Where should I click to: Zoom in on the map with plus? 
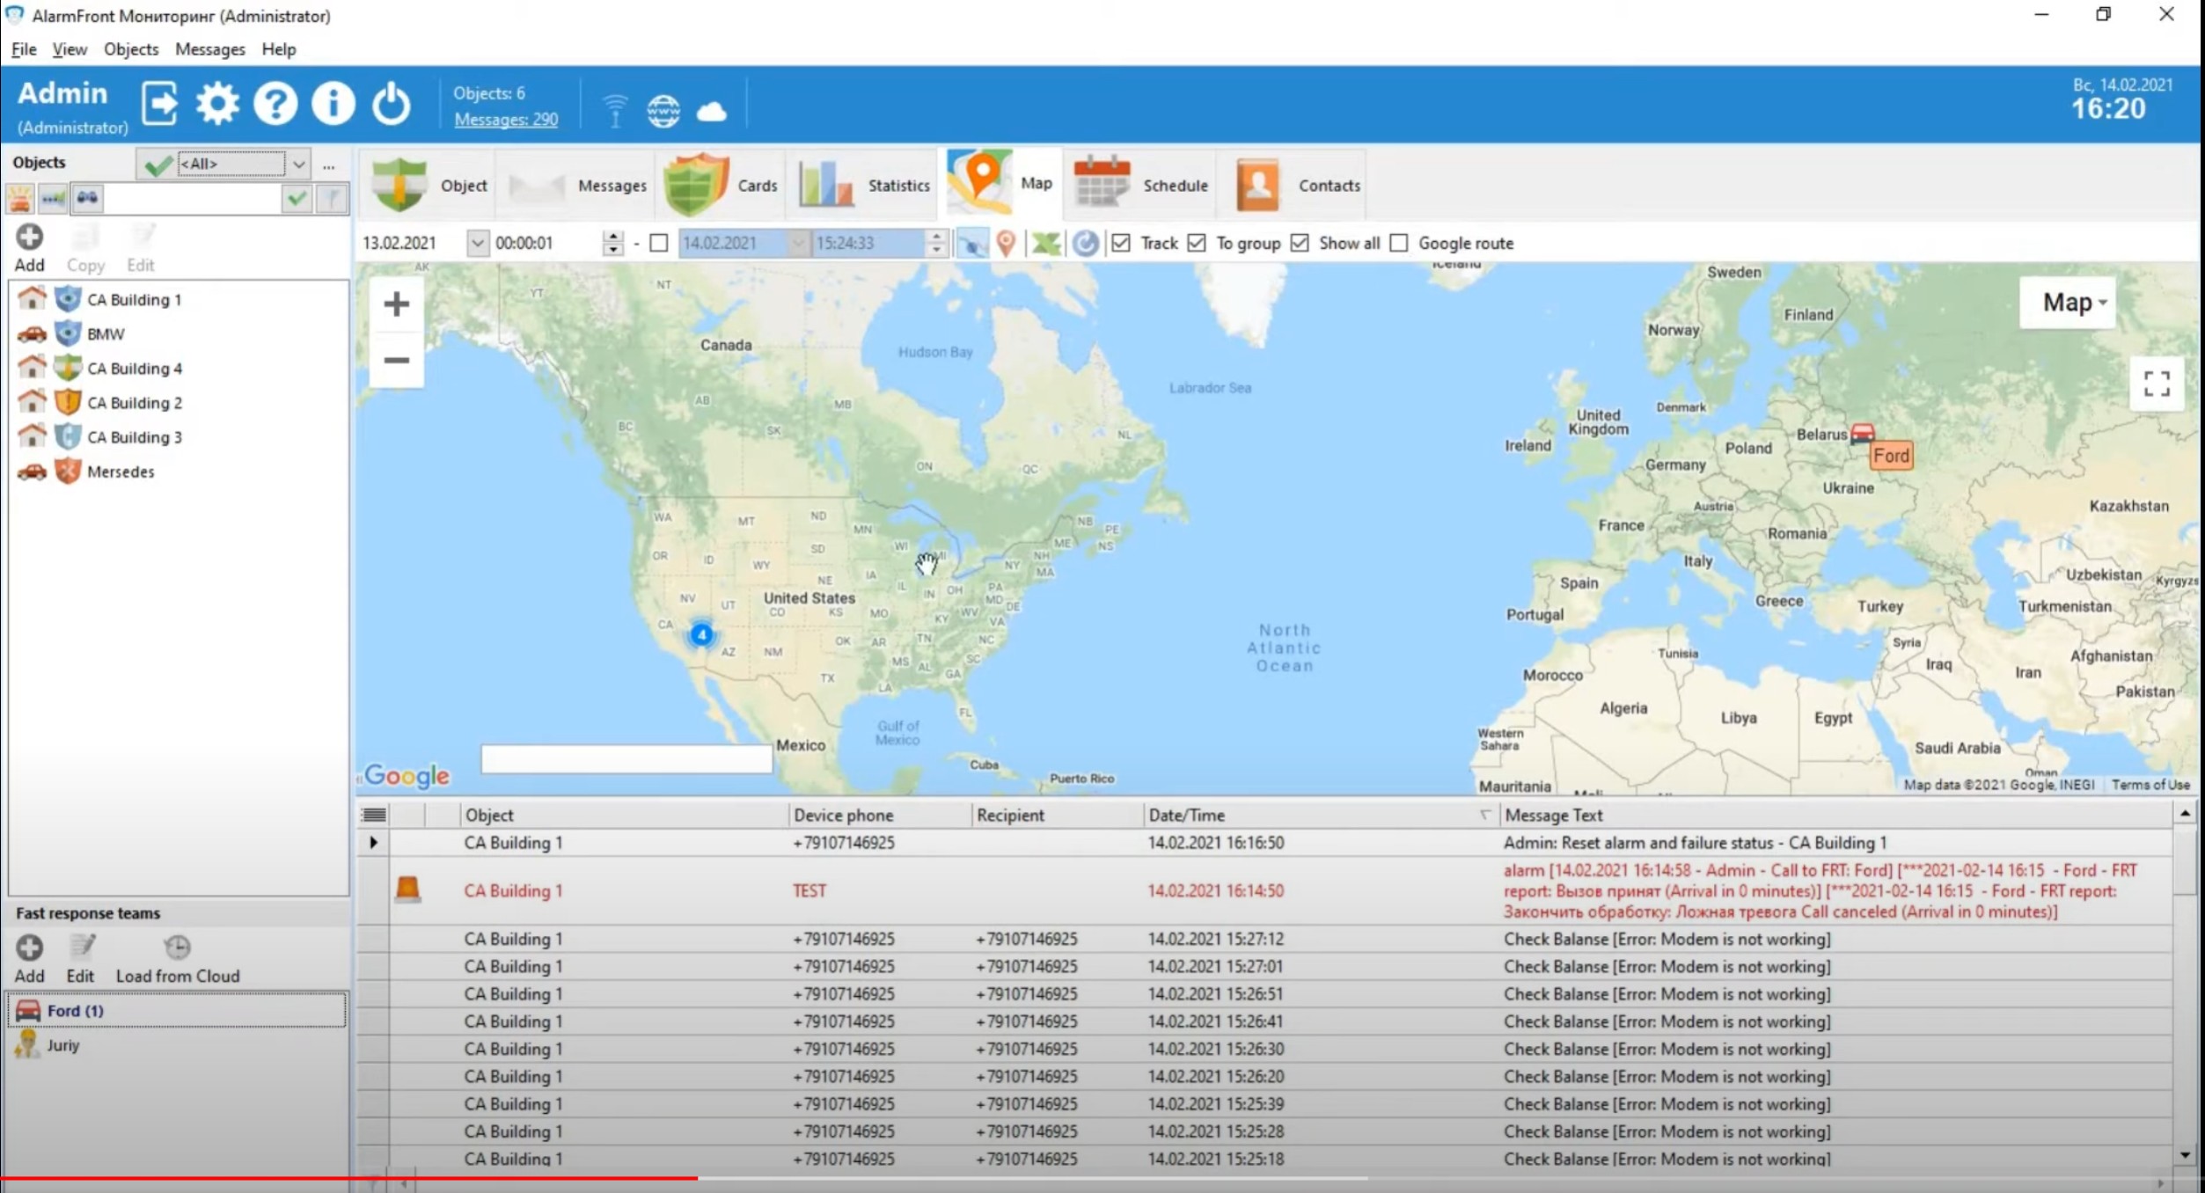point(396,304)
